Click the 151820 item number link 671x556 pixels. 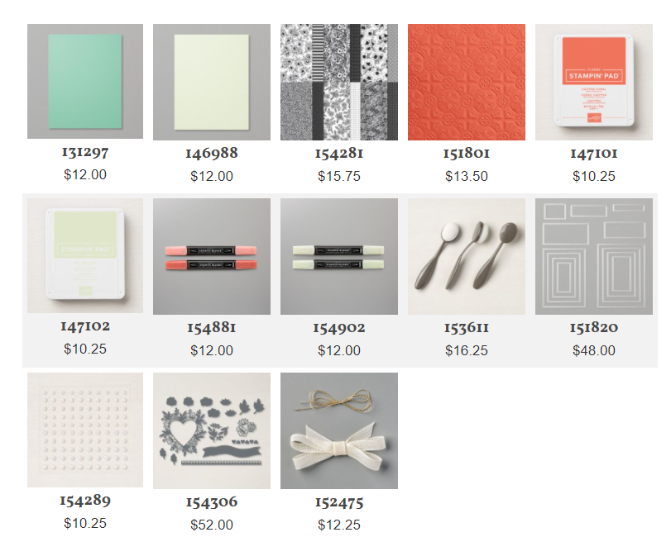point(594,328)
